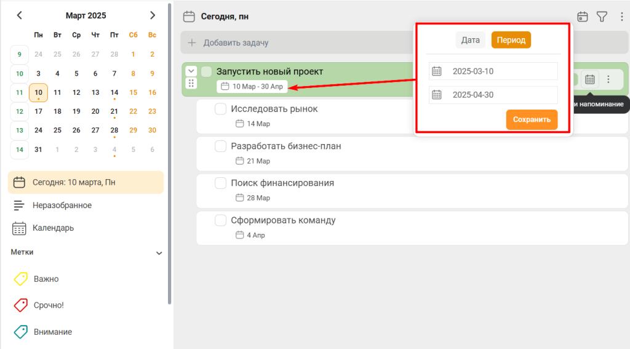Screen dimensions: 630x349
Task: Tick the Сформировать команду checkbox
Action: (x=220, y=220)
